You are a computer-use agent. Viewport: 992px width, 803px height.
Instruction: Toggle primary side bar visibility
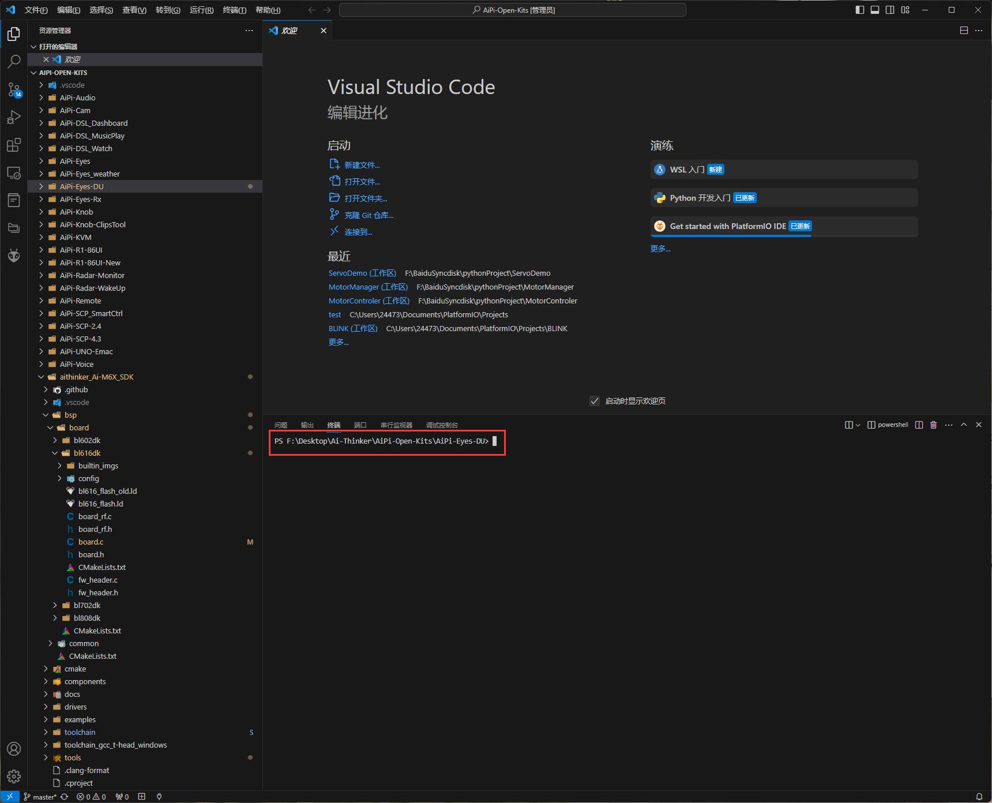[x=860, y=10]
